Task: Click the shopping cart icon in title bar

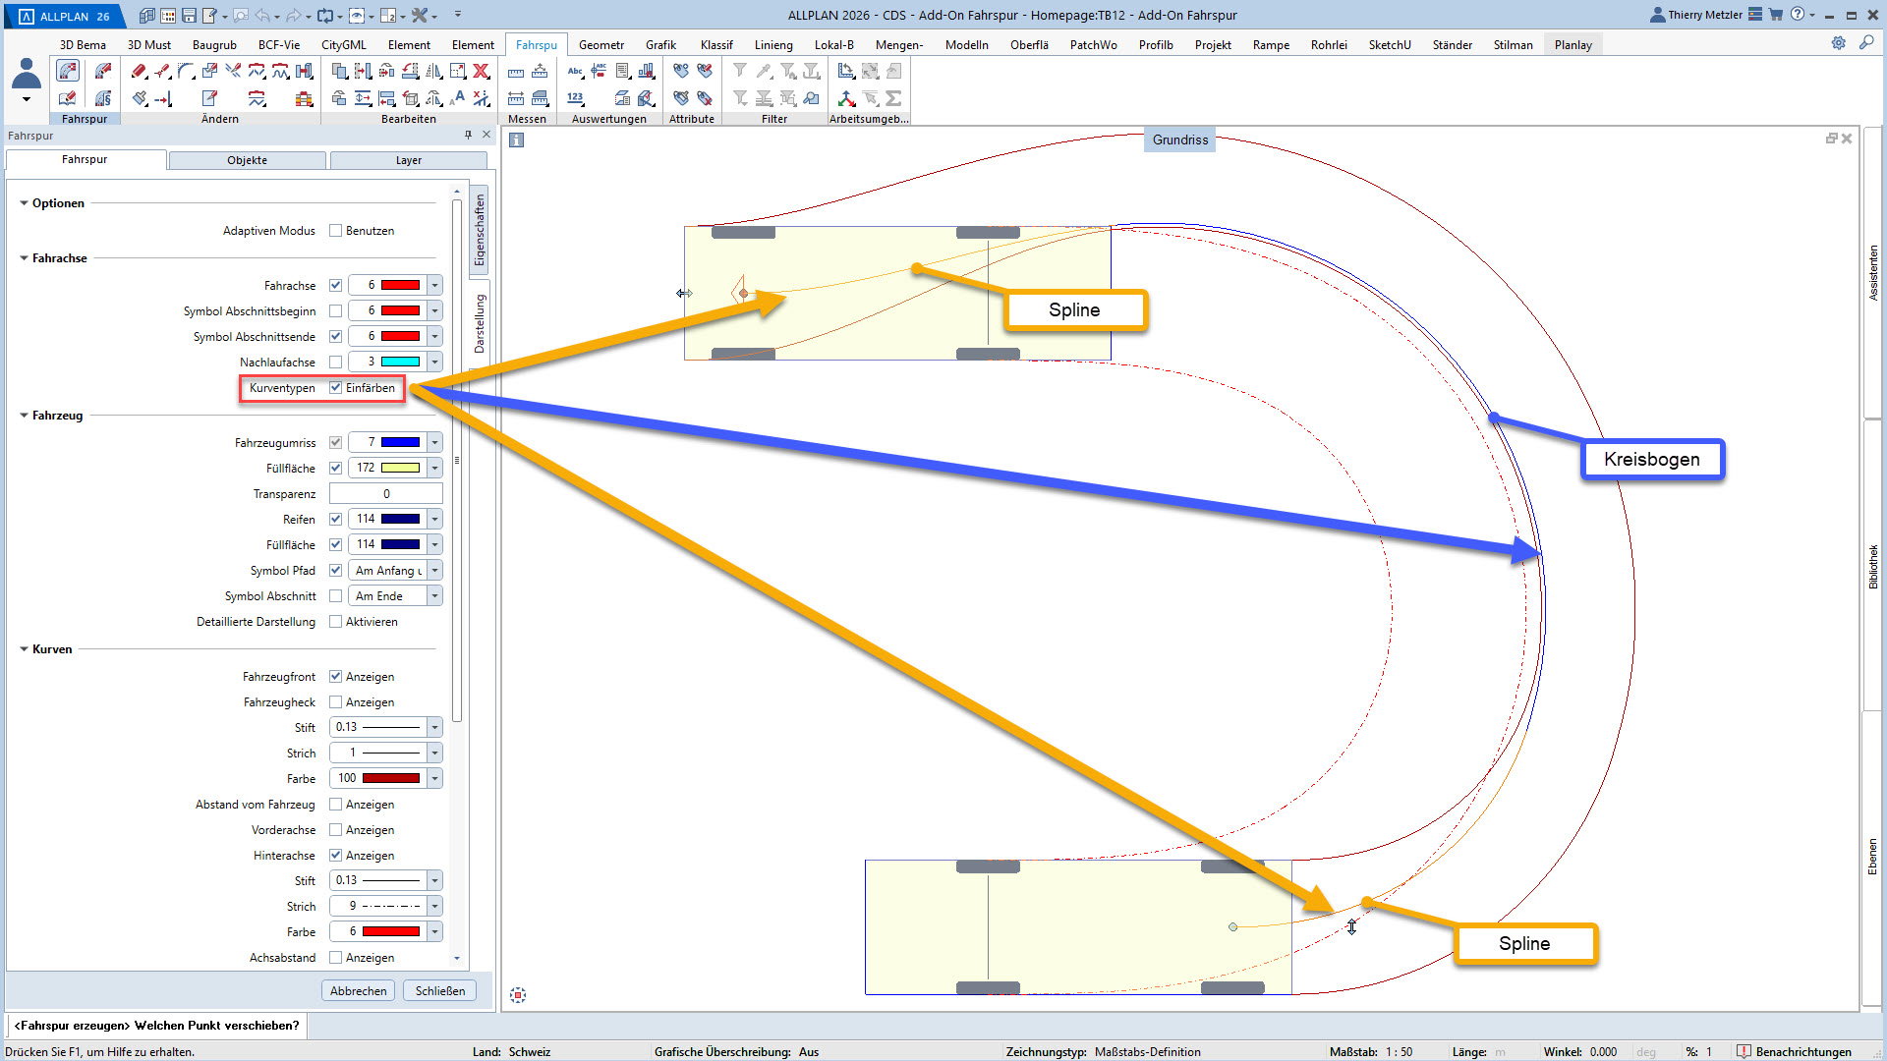Action: point(1776,15)
